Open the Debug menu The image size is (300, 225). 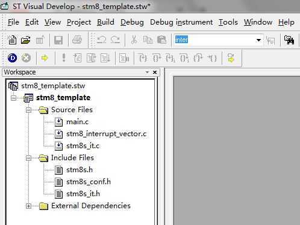[132, 22]
